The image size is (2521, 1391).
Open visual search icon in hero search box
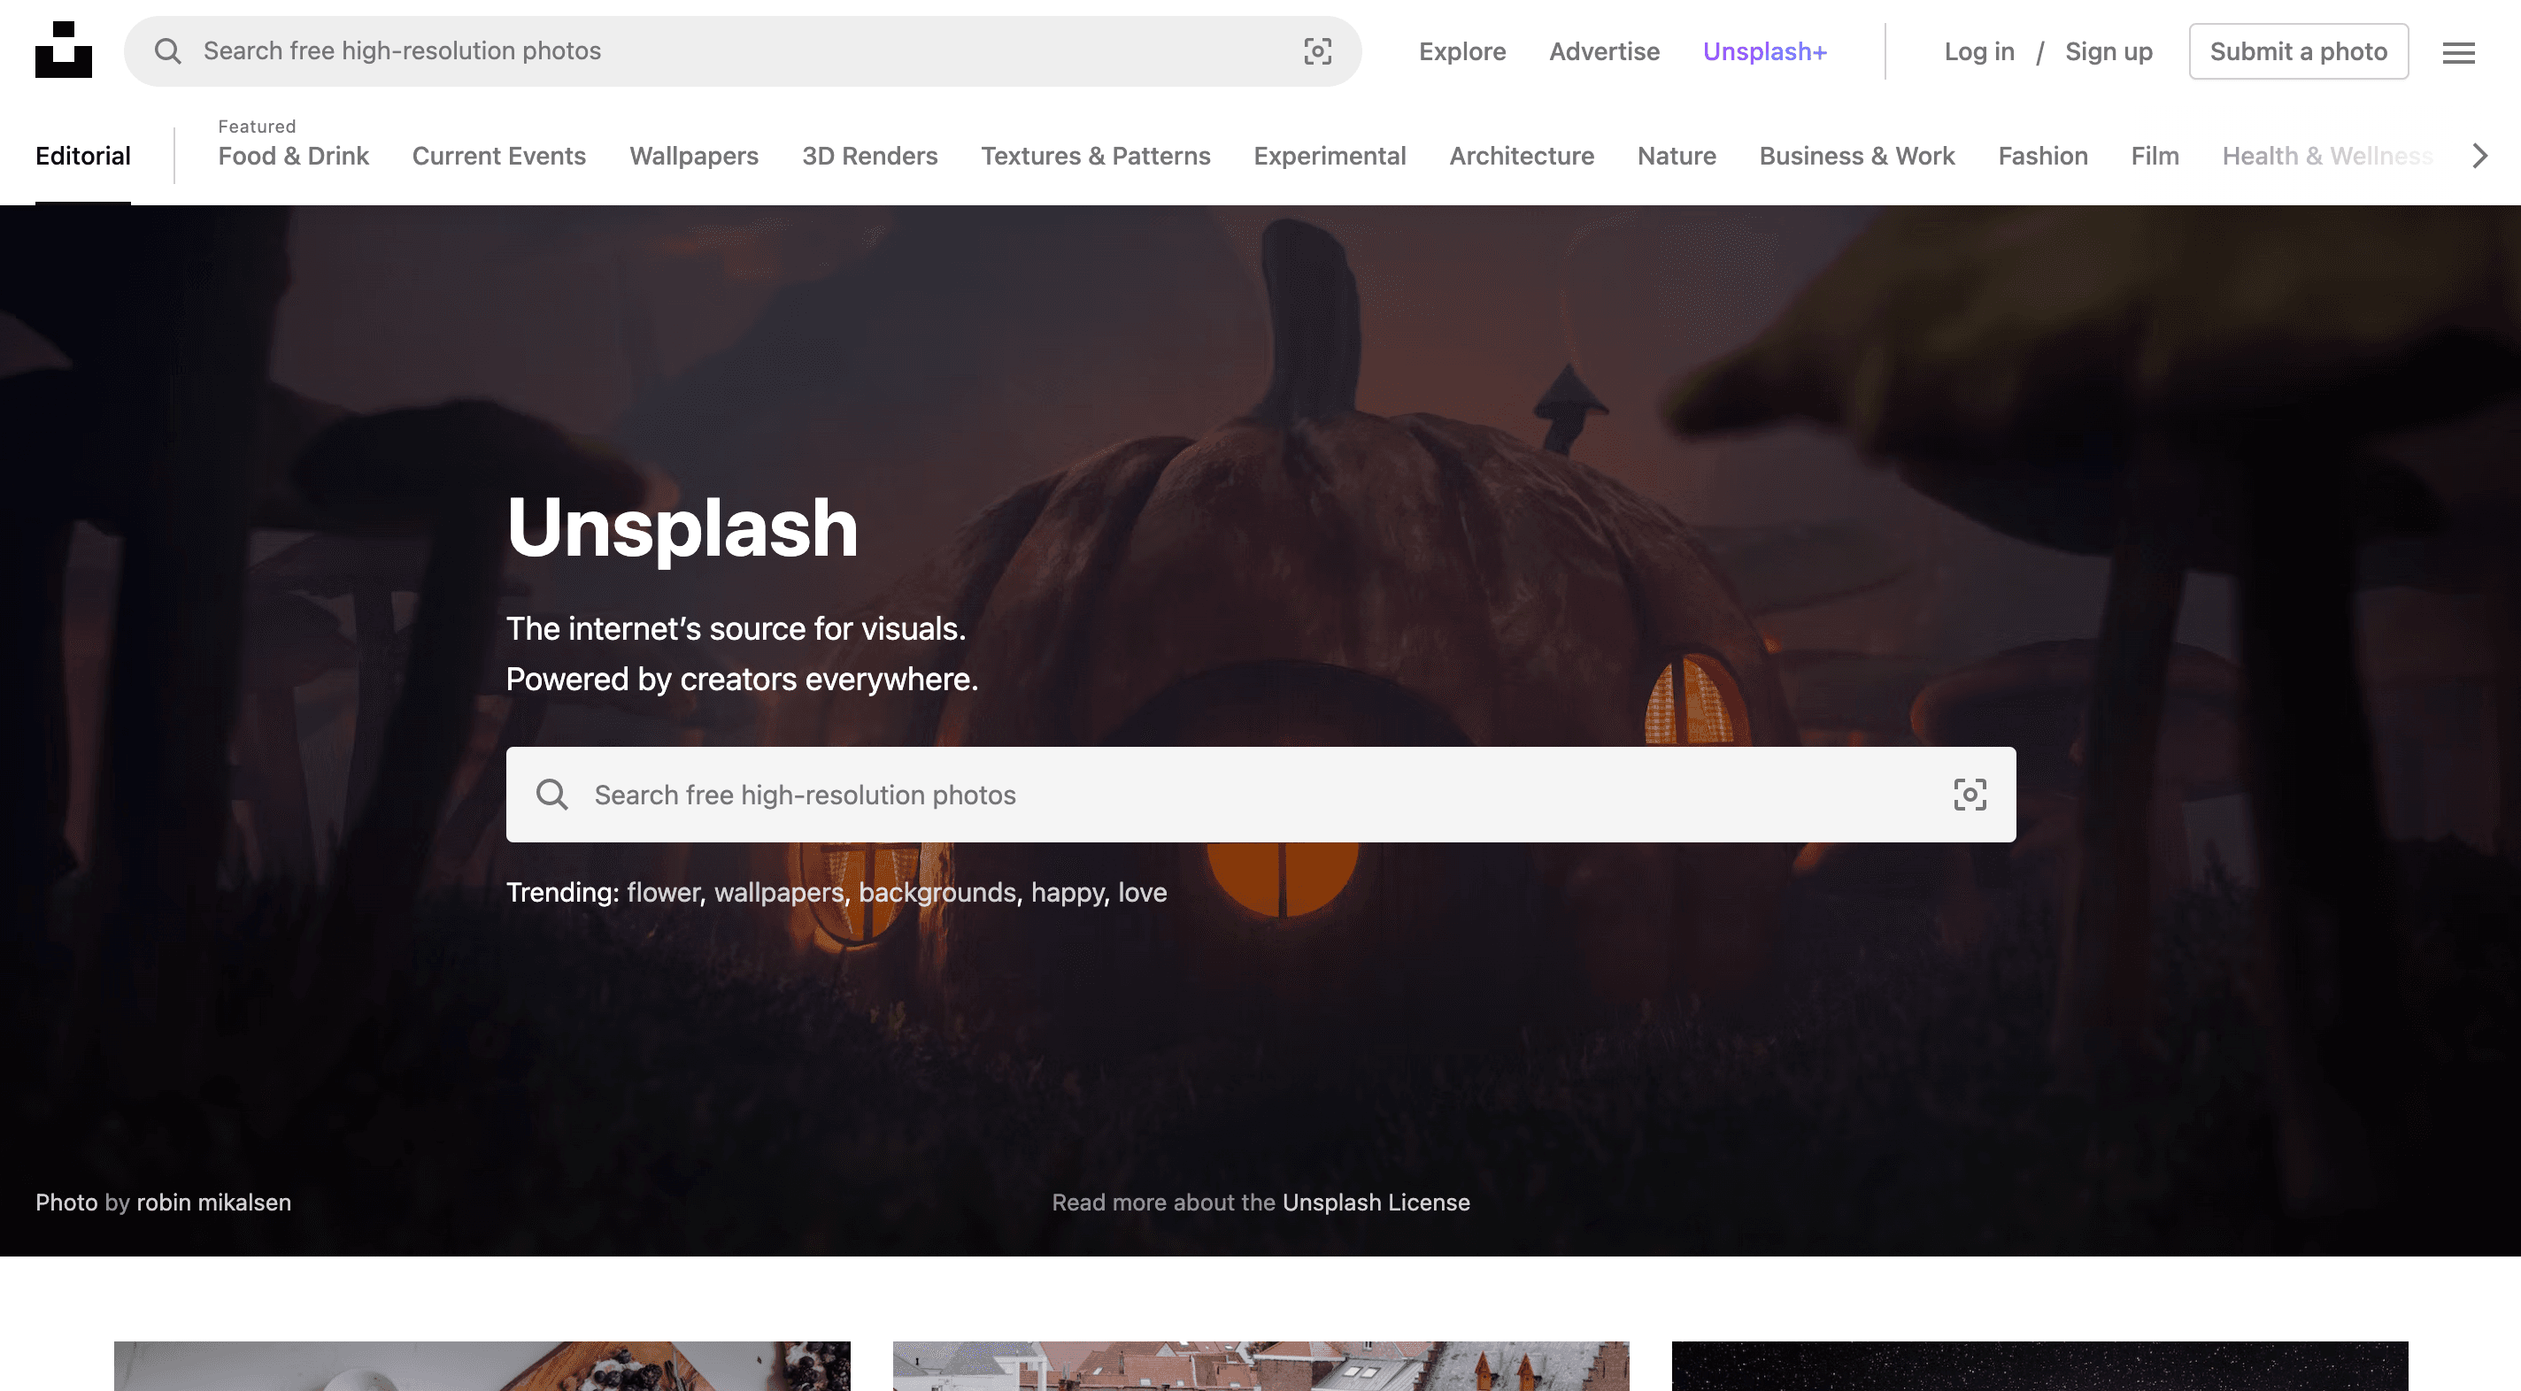click(x=1969, y=795)
